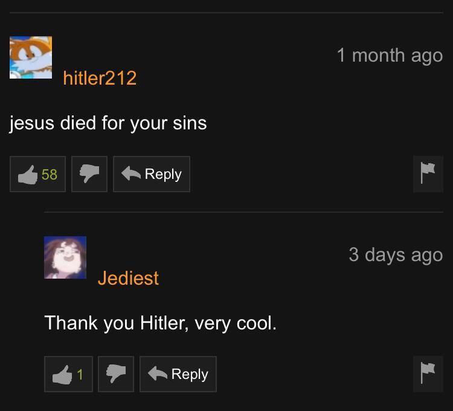Like the hitler212 comment with thumbs up
This screenshot has width=453, height=411.
(37, 174)
